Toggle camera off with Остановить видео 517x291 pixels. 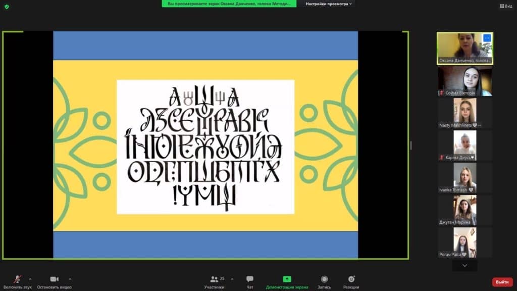click(54, 281)
